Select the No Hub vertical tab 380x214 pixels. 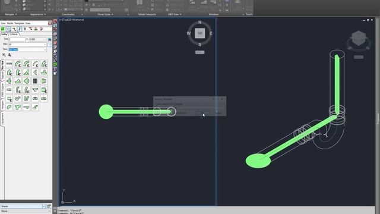click(2, 65)
